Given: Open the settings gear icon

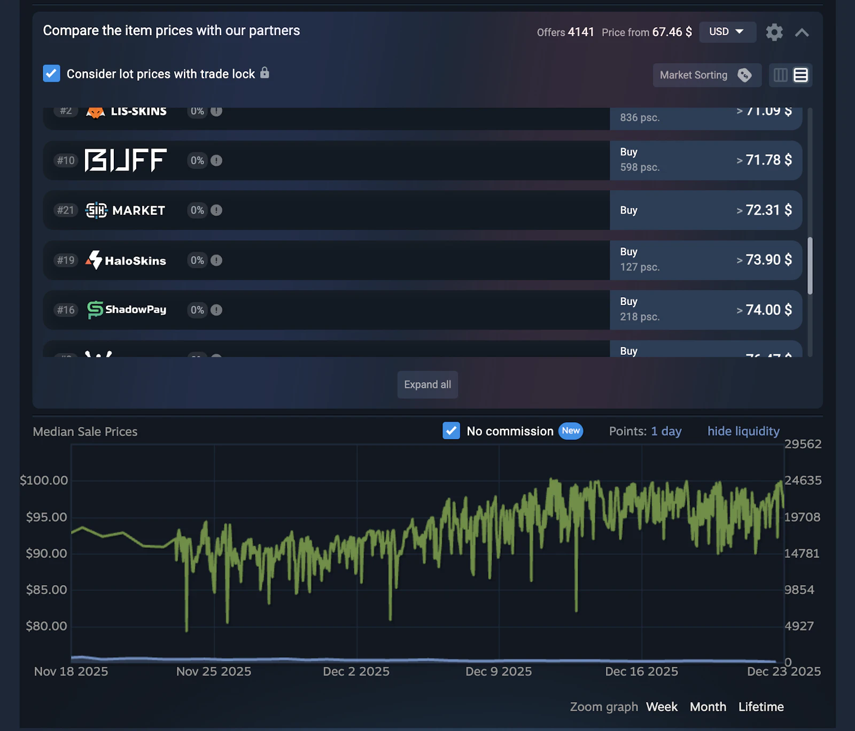Looking at the screenshot, I should point(774,32).
